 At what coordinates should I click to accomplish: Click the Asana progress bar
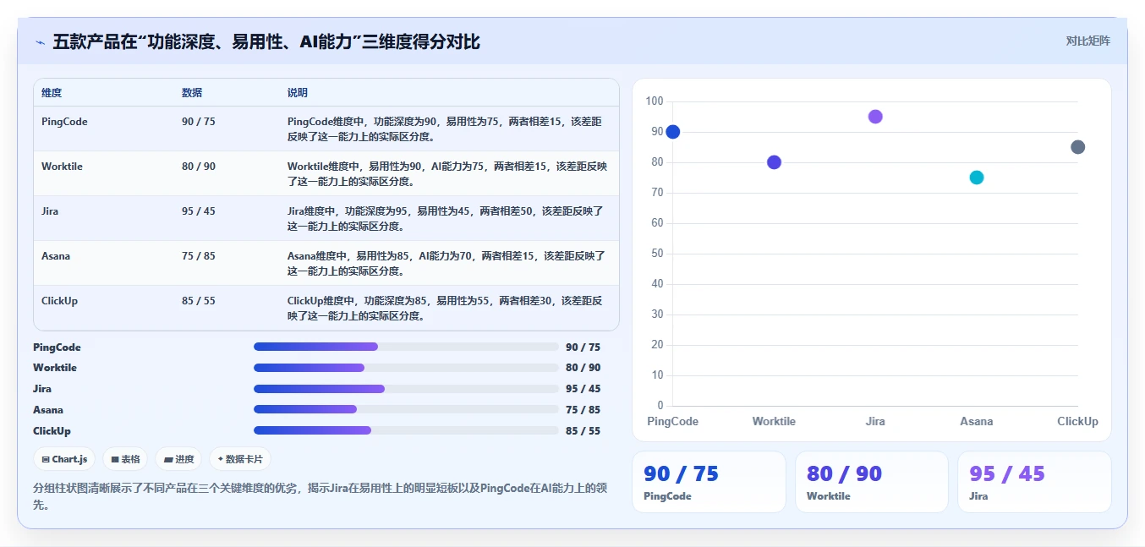406,409
